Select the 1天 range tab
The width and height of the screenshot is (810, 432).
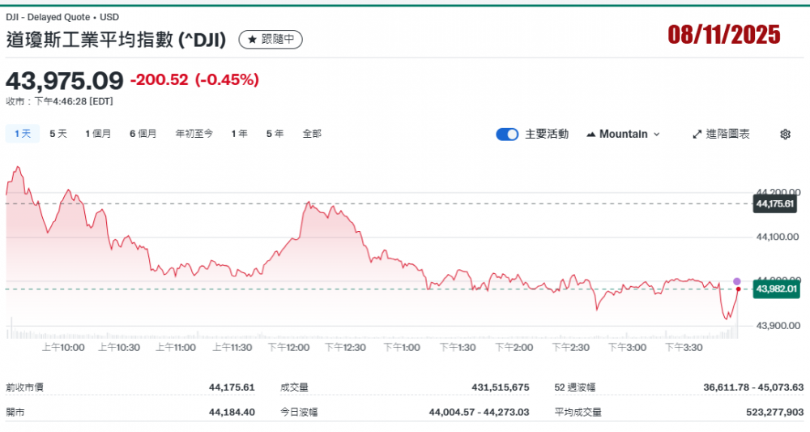click(x=22, y=134)
